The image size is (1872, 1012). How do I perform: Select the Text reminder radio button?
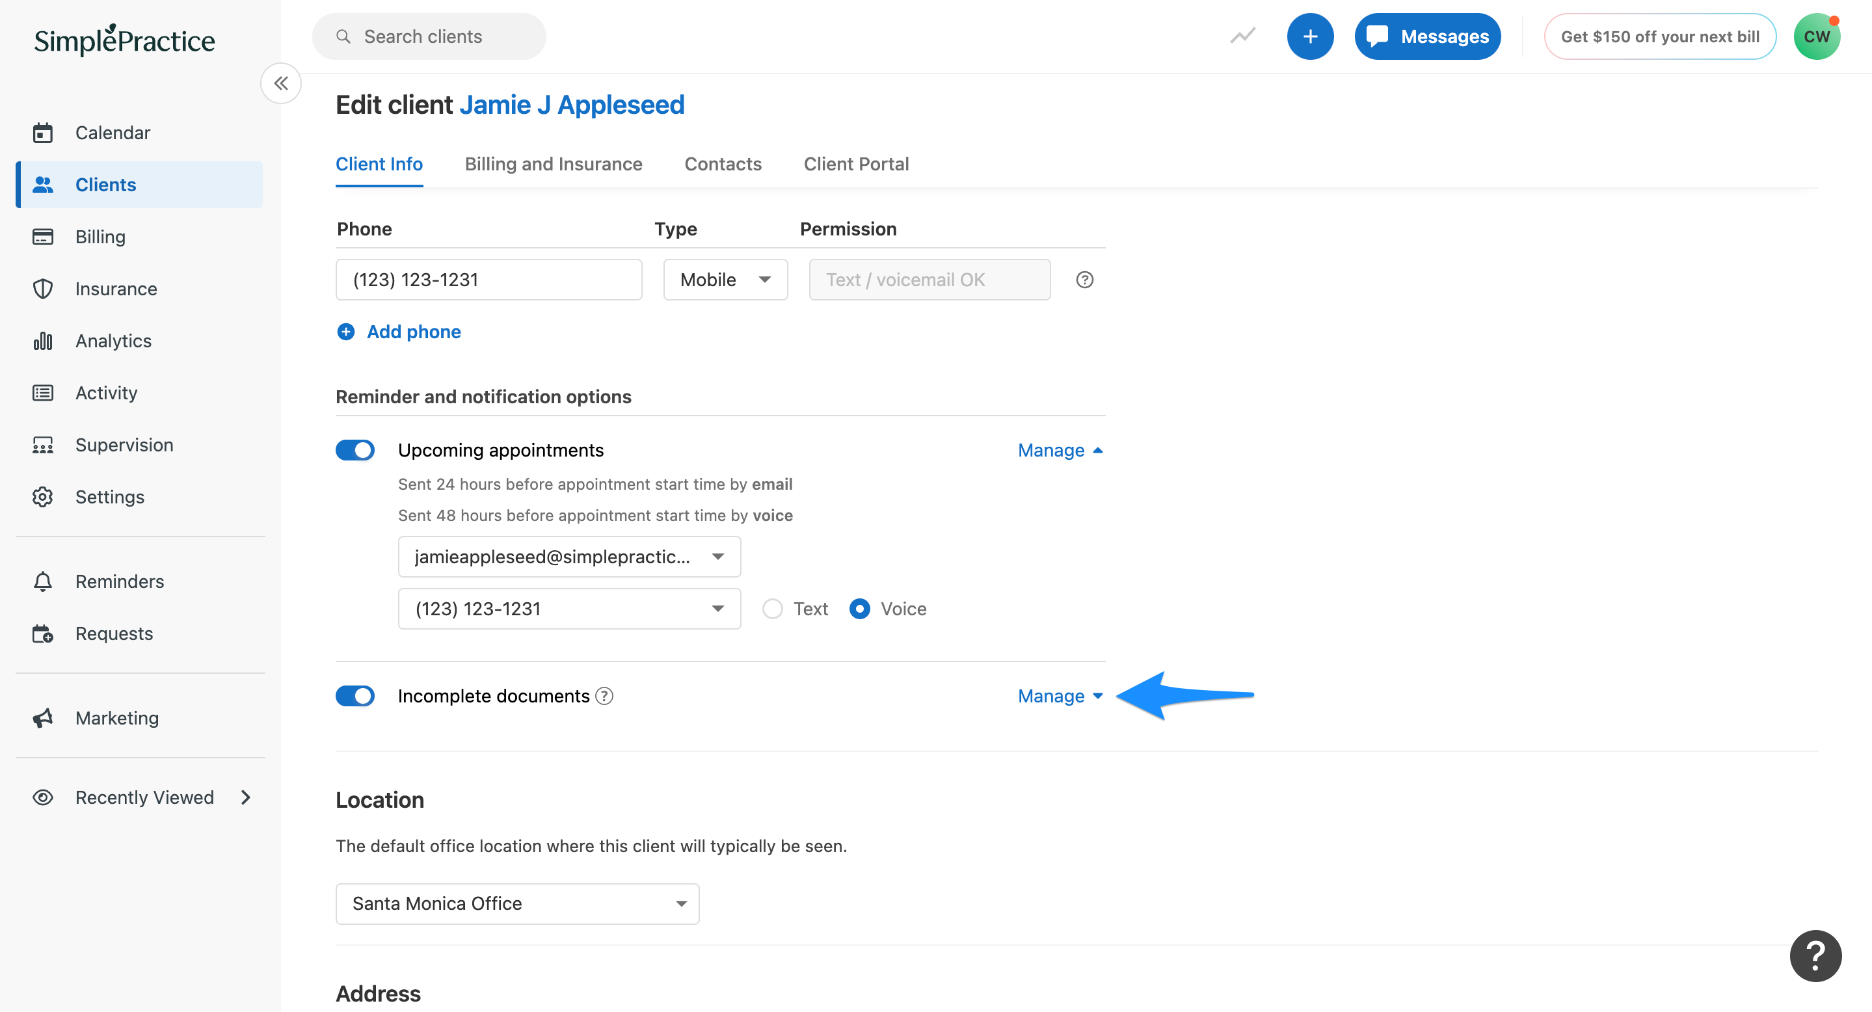772,609
